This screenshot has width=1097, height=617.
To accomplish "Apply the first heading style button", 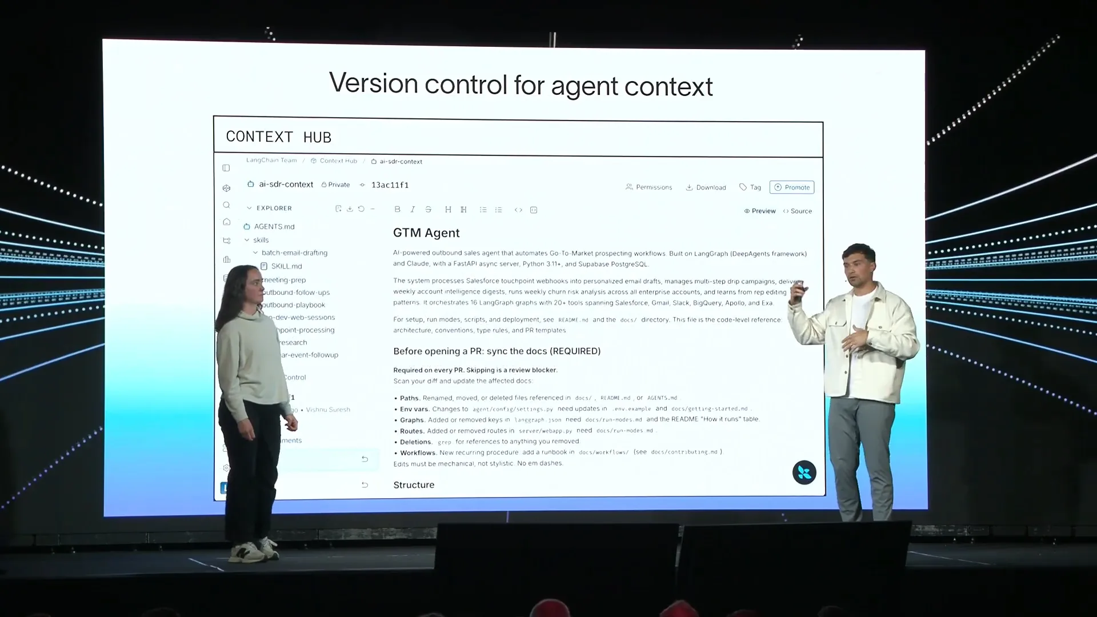I will [448, 210].
